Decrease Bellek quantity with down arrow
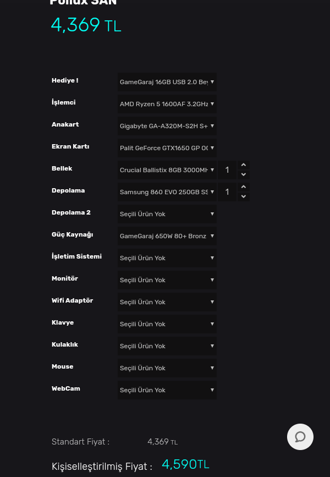The image size is (330, 477). click(244, 174)
